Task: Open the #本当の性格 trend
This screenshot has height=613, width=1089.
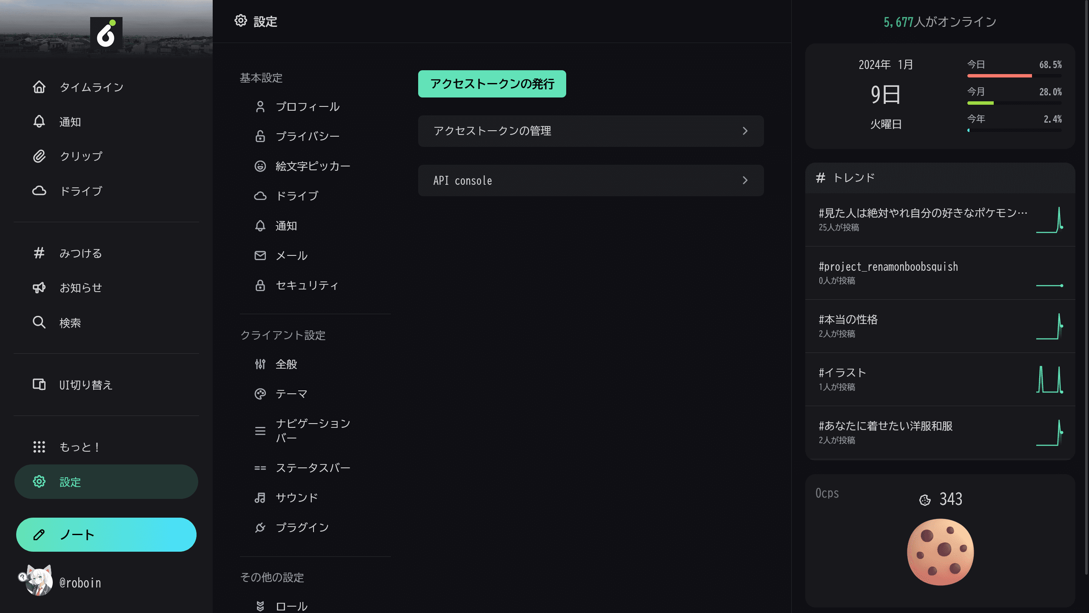Action: click(x=940, y=326)
